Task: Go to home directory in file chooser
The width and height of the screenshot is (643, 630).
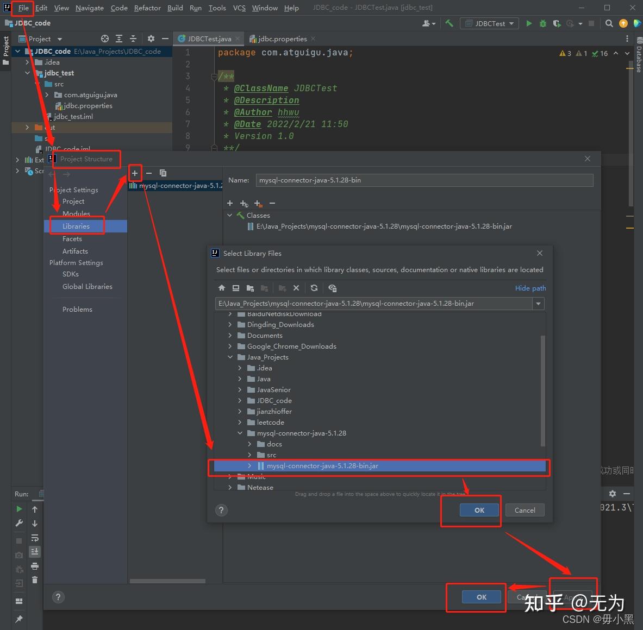Action: tap(222, 288)
